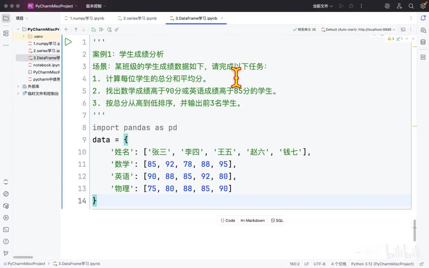Image resolution: width=429 pixels, height=268 pixels.
Task: Clear all cell outputs icon
Action: pyautogui.click(x=117, y=29)
